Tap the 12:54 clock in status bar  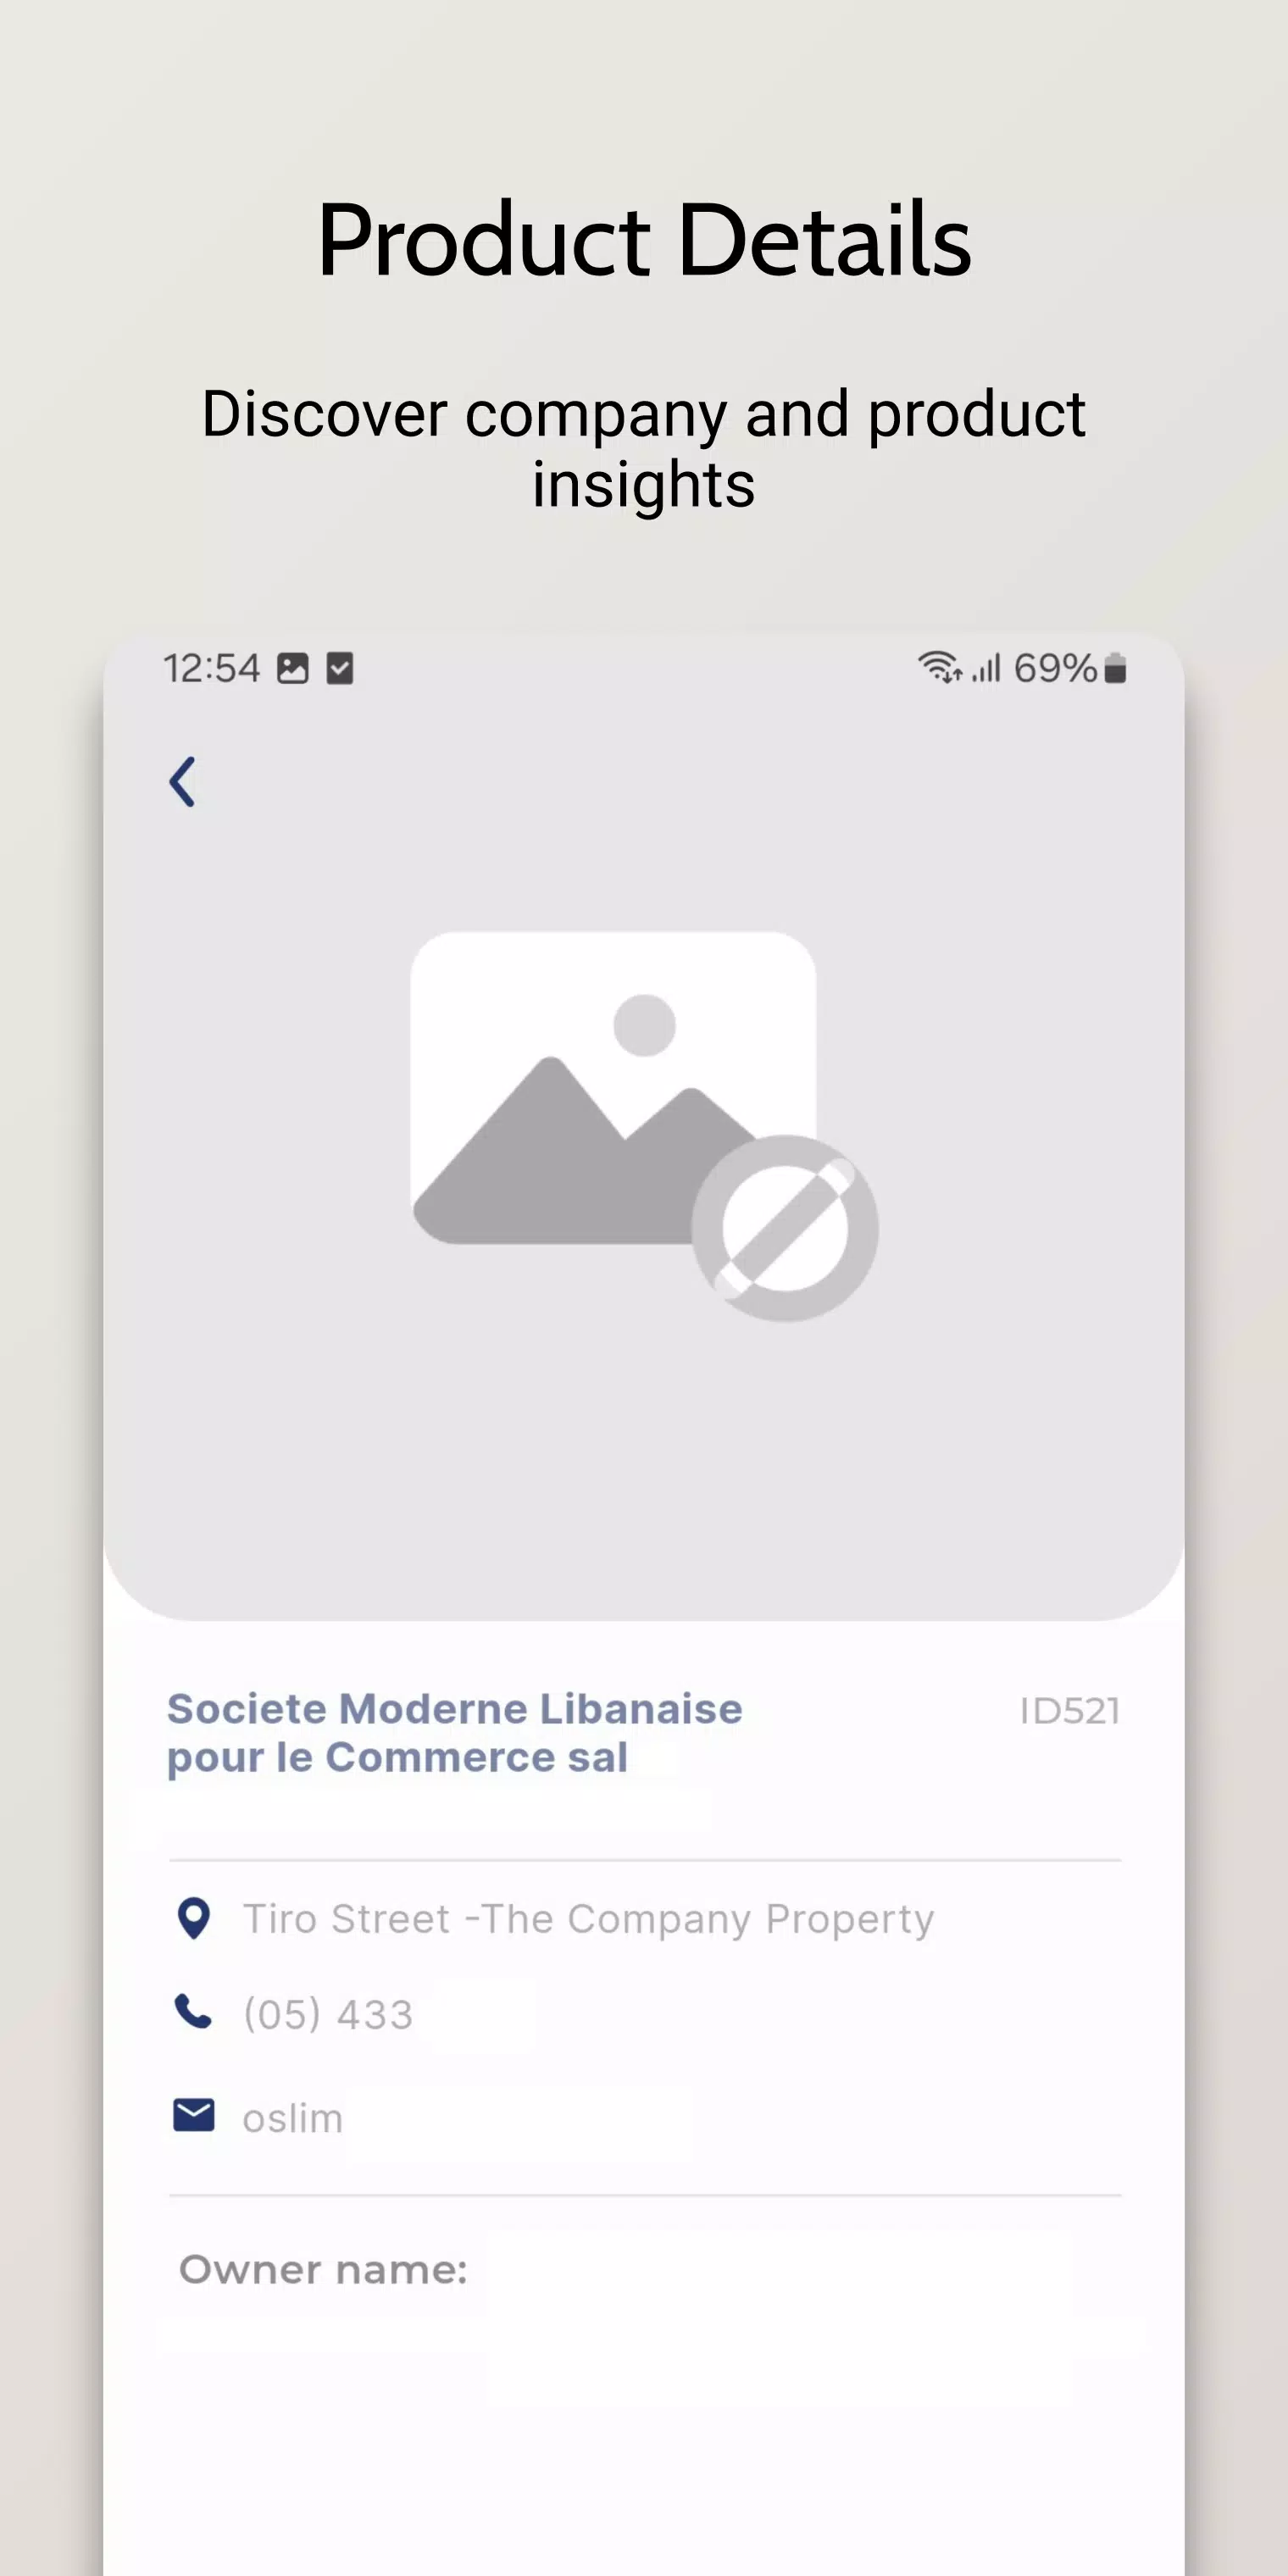coord(212,668)
